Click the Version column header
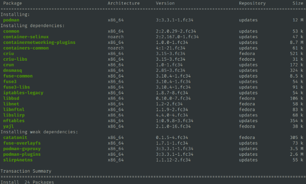 click(x=165, y=3)
